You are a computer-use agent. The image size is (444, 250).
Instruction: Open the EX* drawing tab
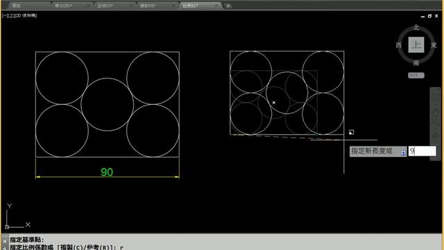(114, 6)
